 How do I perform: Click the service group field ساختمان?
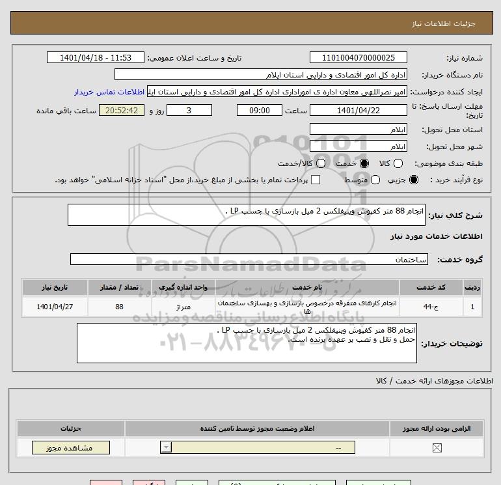click(249, 259)
